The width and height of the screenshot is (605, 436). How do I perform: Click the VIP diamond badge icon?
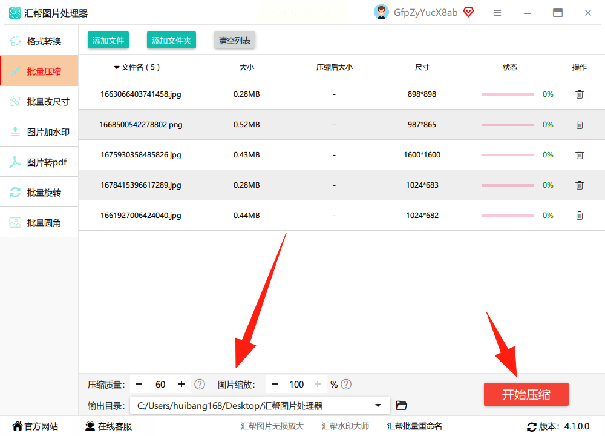pyautogui.click(x=468, y=12)
